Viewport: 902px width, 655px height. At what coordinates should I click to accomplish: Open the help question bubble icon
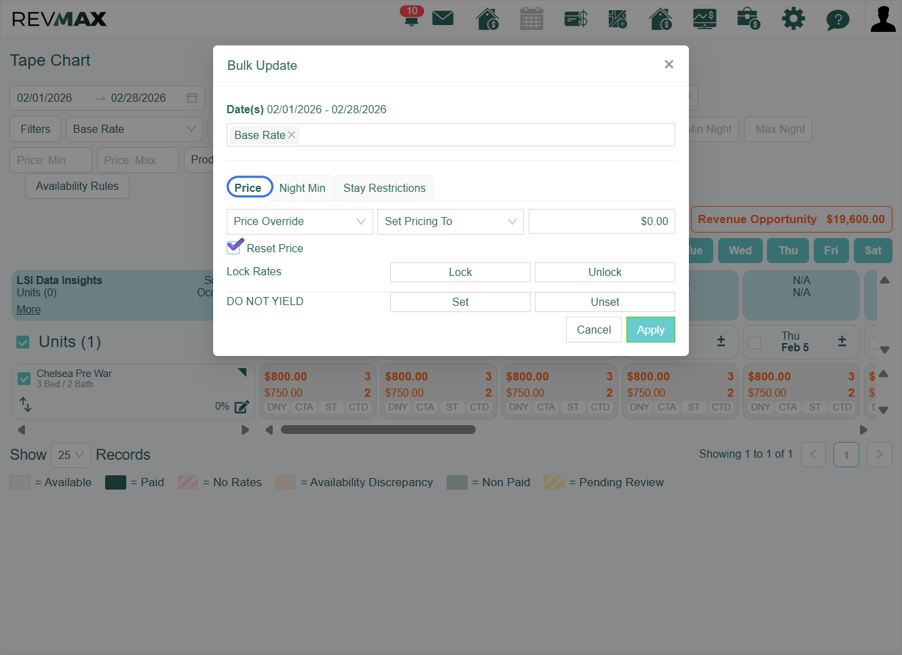pos(838,19)
